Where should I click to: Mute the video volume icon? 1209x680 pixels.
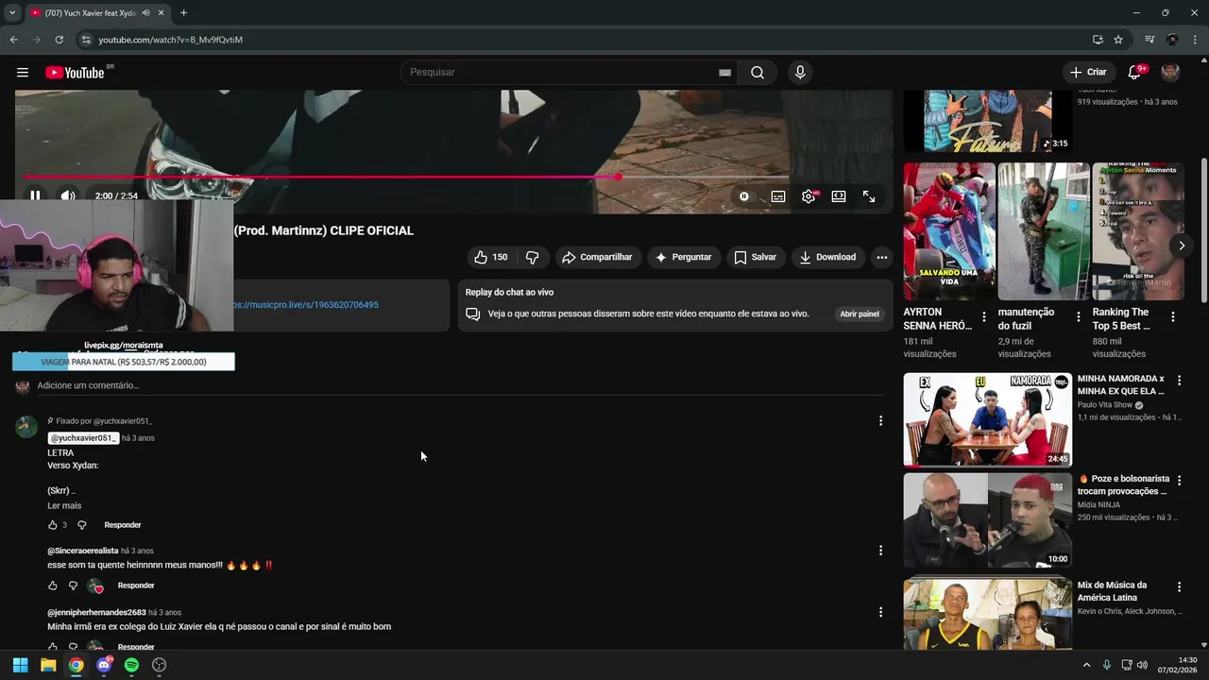click(x=68, y=195)
